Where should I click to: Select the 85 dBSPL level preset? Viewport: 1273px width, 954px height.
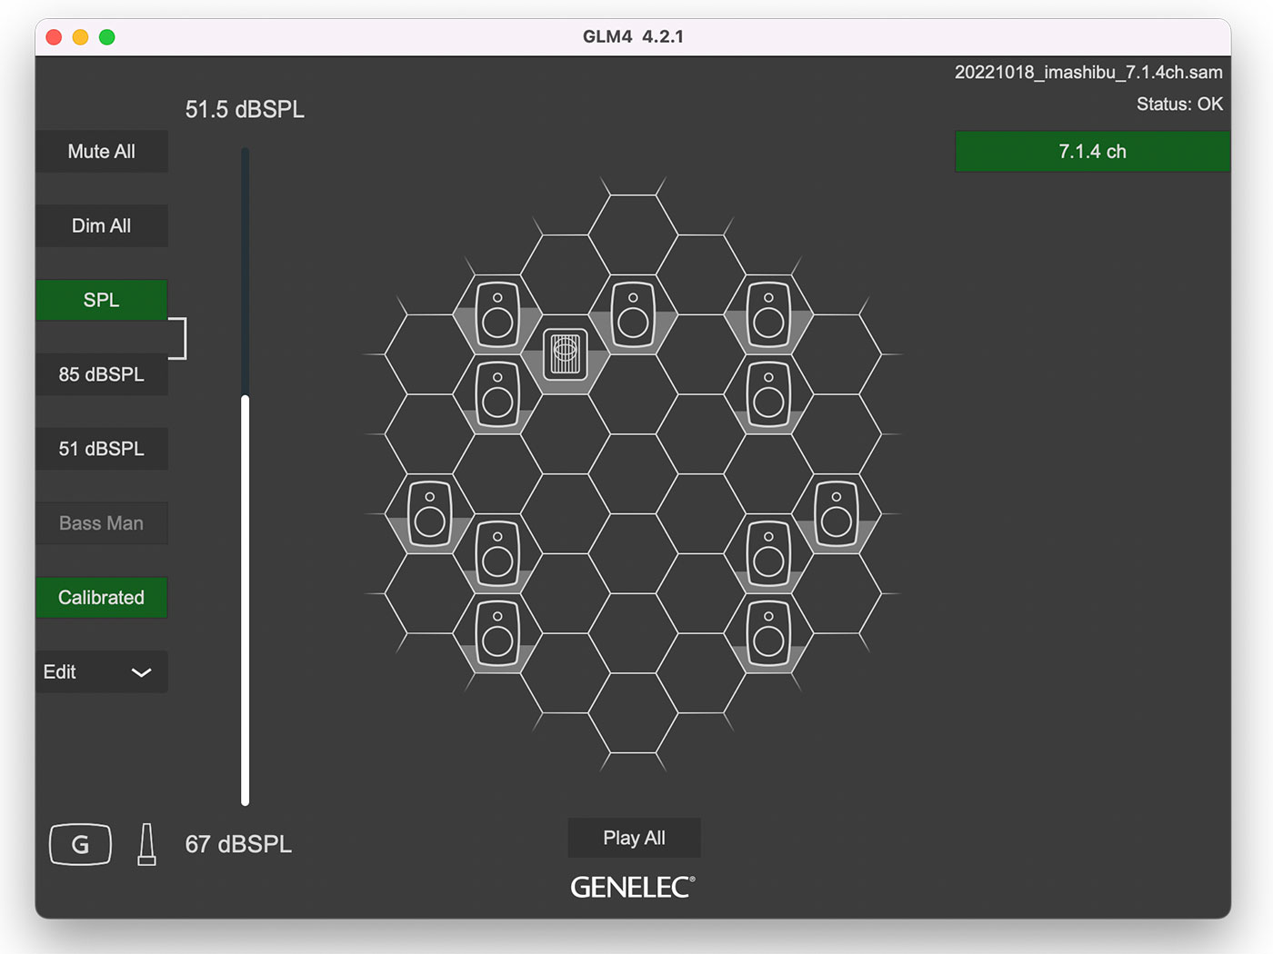pyautogui.click(x=102, y=374)
